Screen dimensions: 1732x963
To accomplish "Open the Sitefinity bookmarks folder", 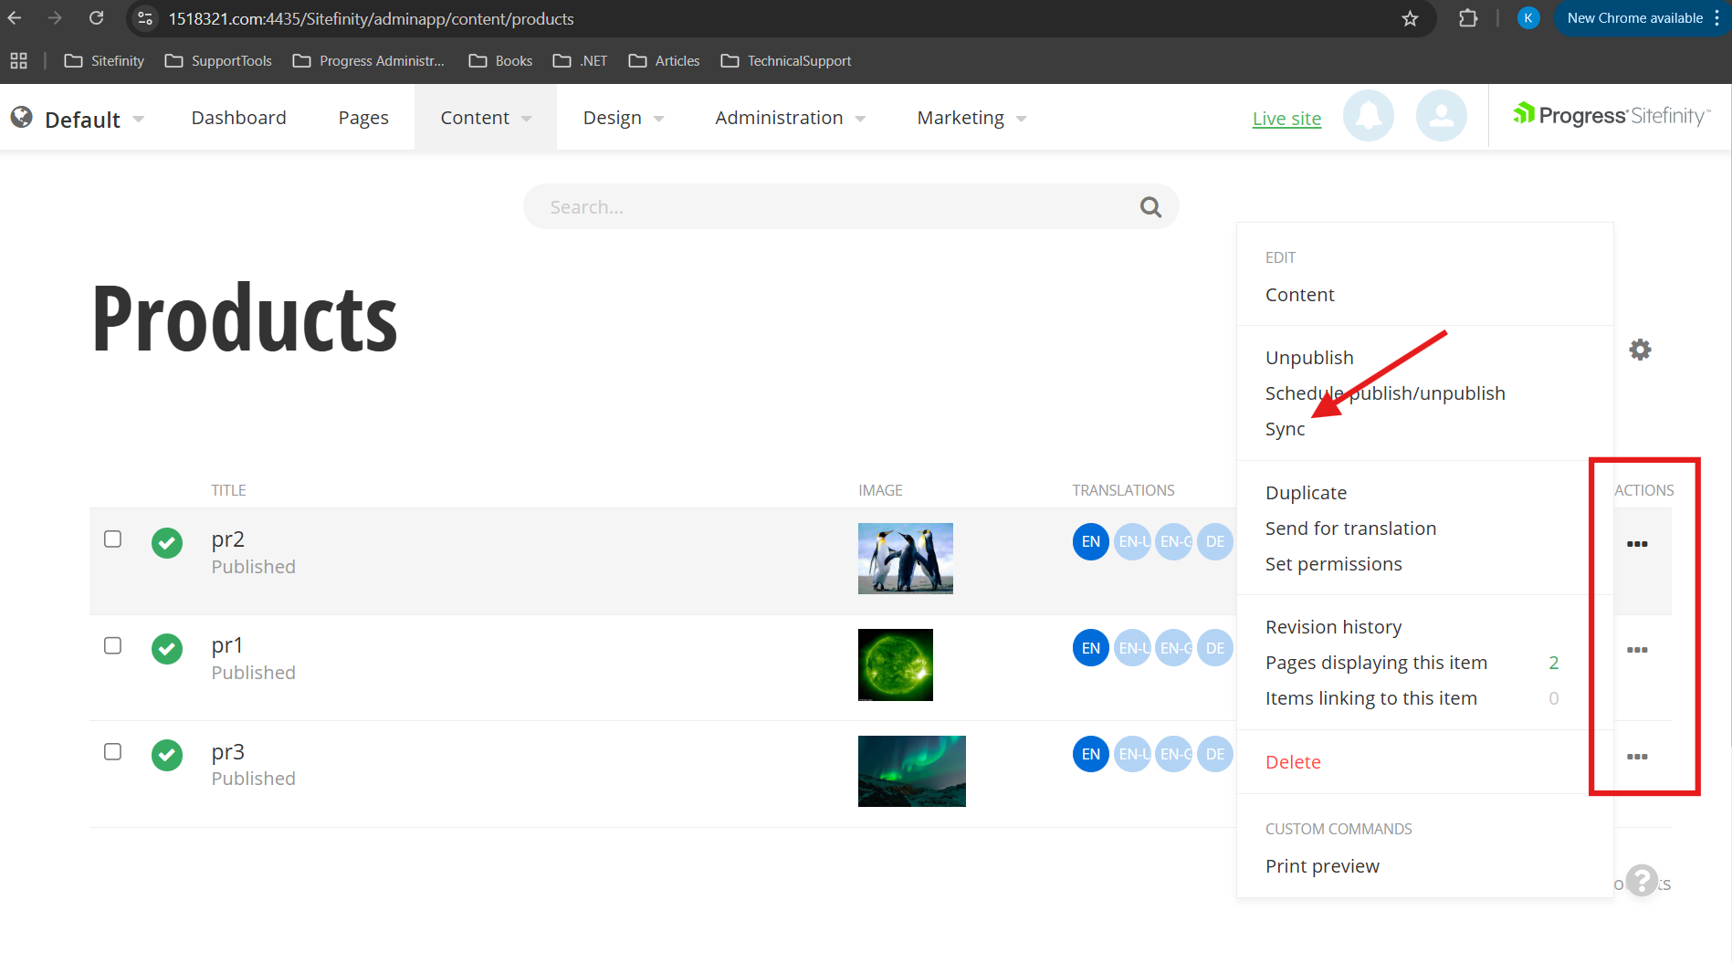I will tap(104, 61).
